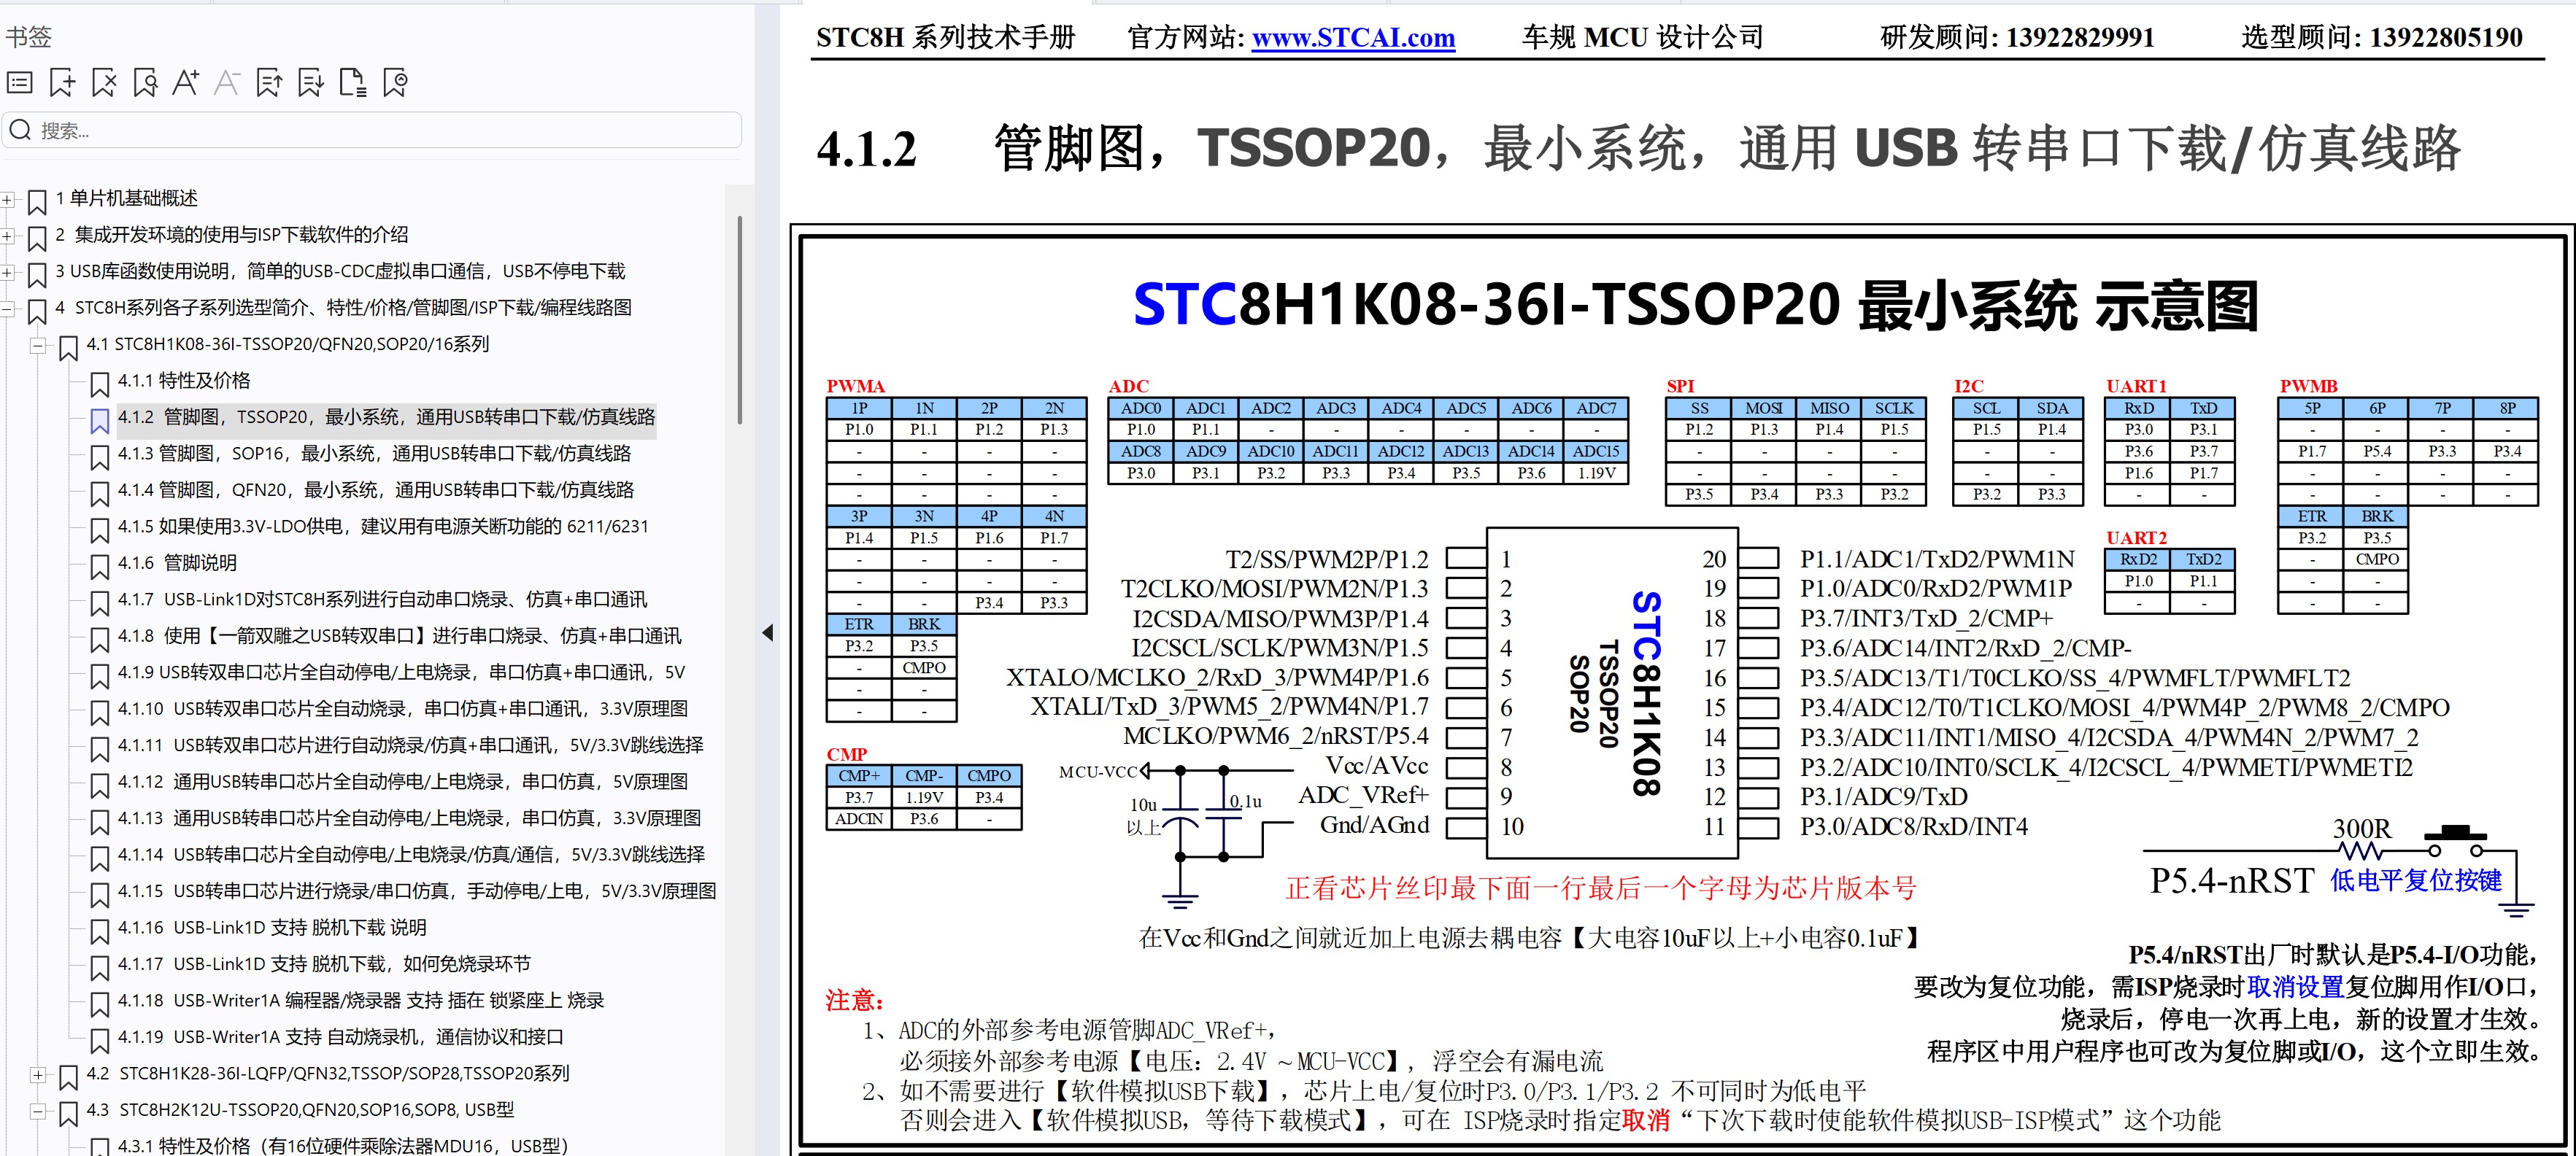Expand chapter 1 单片机基础概述 tree node
This screenshot has width=2576, height=1156.
[x=7, y=200]
